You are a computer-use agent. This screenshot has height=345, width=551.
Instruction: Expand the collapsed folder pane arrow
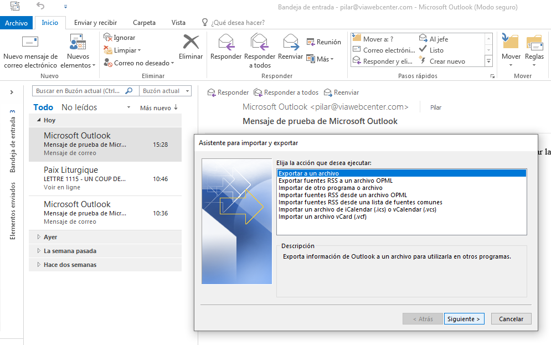point(12,92)
